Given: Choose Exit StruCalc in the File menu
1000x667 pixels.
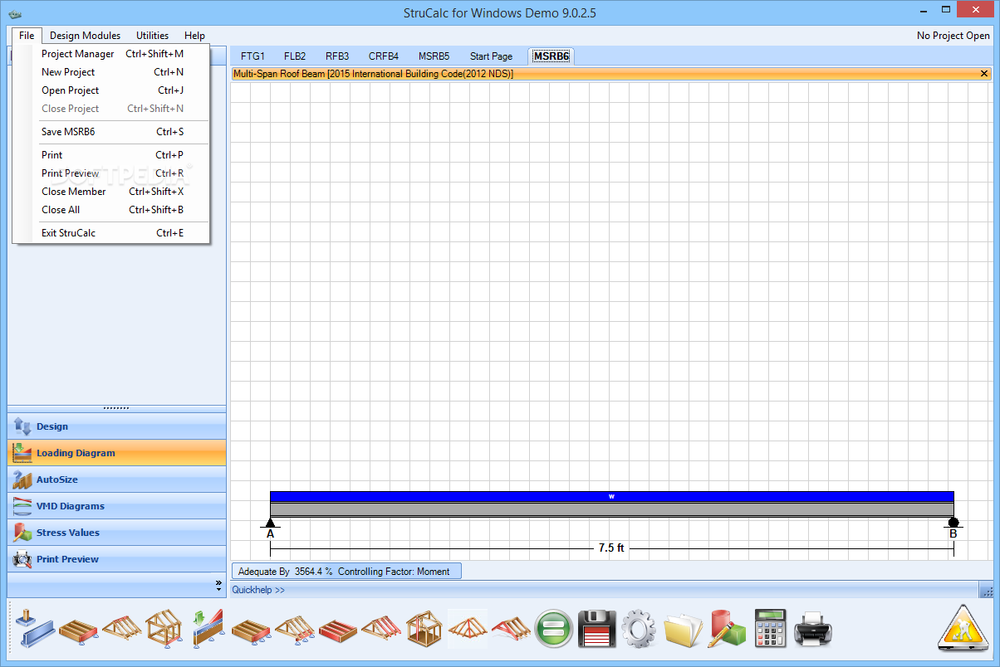Looking at the screenshot, I should 111,233.
